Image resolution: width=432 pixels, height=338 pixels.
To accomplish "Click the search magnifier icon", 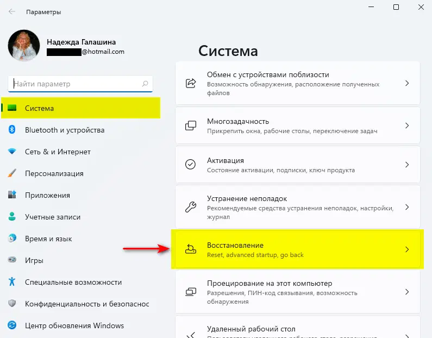I will click(x=145, y=84).
